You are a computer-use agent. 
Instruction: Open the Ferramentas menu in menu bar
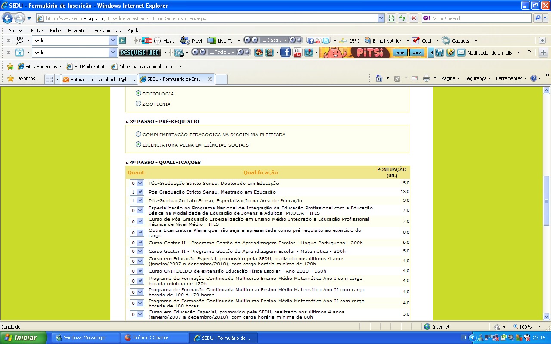(108, 31)
